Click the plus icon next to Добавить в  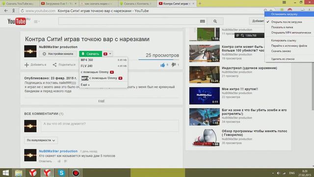pyautogui.click(x=26, y=65)
